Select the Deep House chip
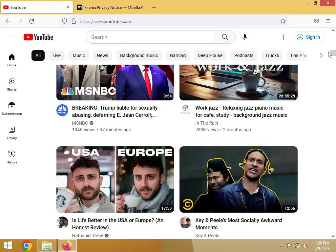336x252 pixels. pos(210,55)
